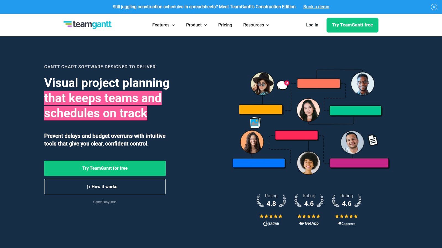This screenshot has height=248, width=442.
Task: Click the 4.8 rating laurel badge
Action: (x=271, y=200)
